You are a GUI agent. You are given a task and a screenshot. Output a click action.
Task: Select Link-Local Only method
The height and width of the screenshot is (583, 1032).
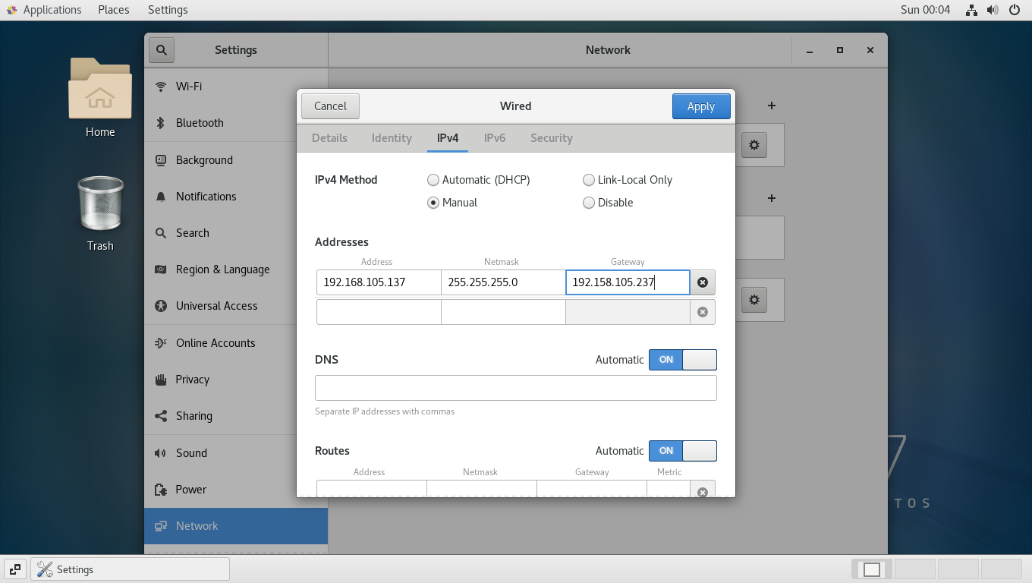pos(589,180)
